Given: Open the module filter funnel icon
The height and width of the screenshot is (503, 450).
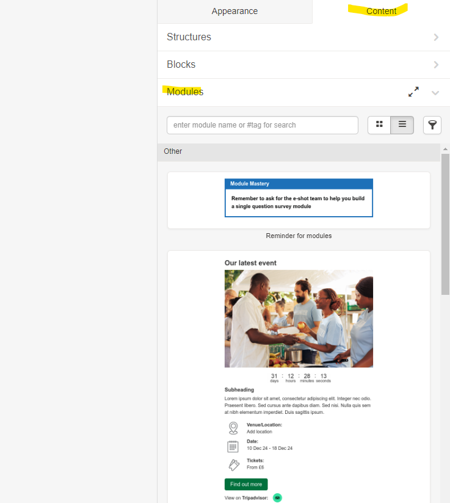Looking at the screenshot, I should [432, 125].
